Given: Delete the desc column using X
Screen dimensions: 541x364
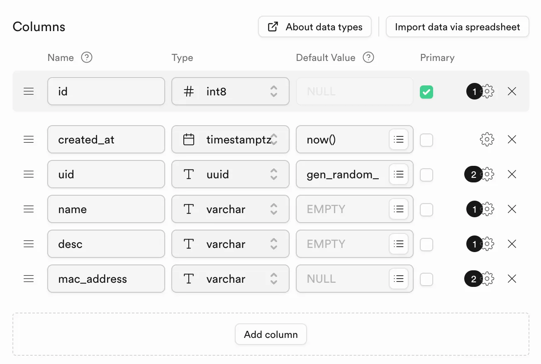Looking at the screenshot, I should click(512, 244).
